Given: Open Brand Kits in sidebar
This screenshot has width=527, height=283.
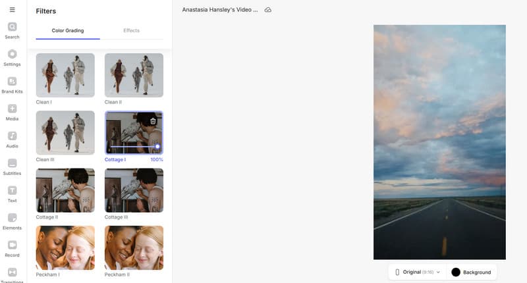Looking at the screenshot, I should (x=12, y=85).
